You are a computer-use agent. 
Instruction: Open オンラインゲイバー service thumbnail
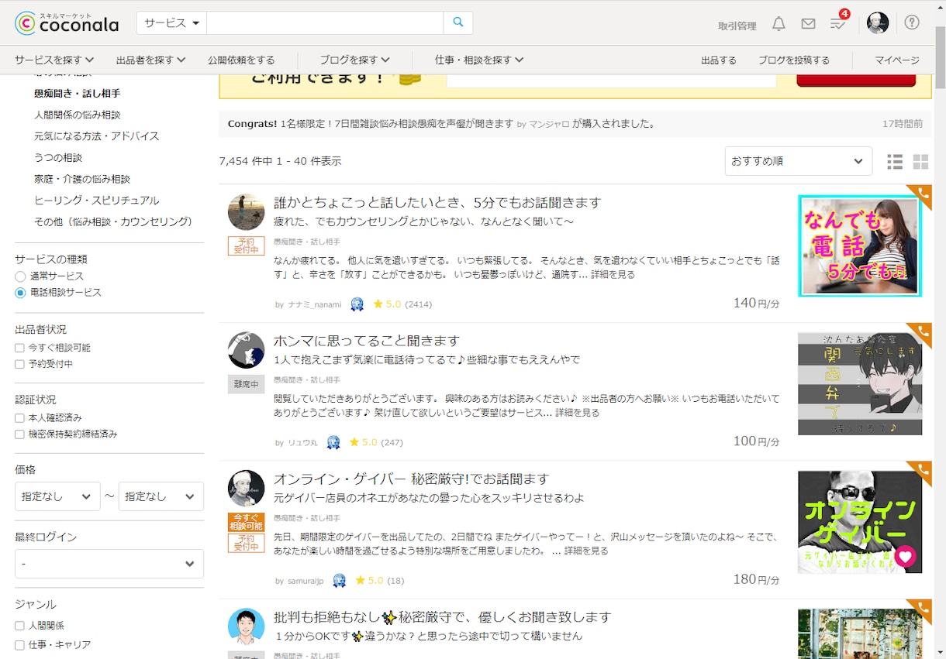[x=860, y=521]
